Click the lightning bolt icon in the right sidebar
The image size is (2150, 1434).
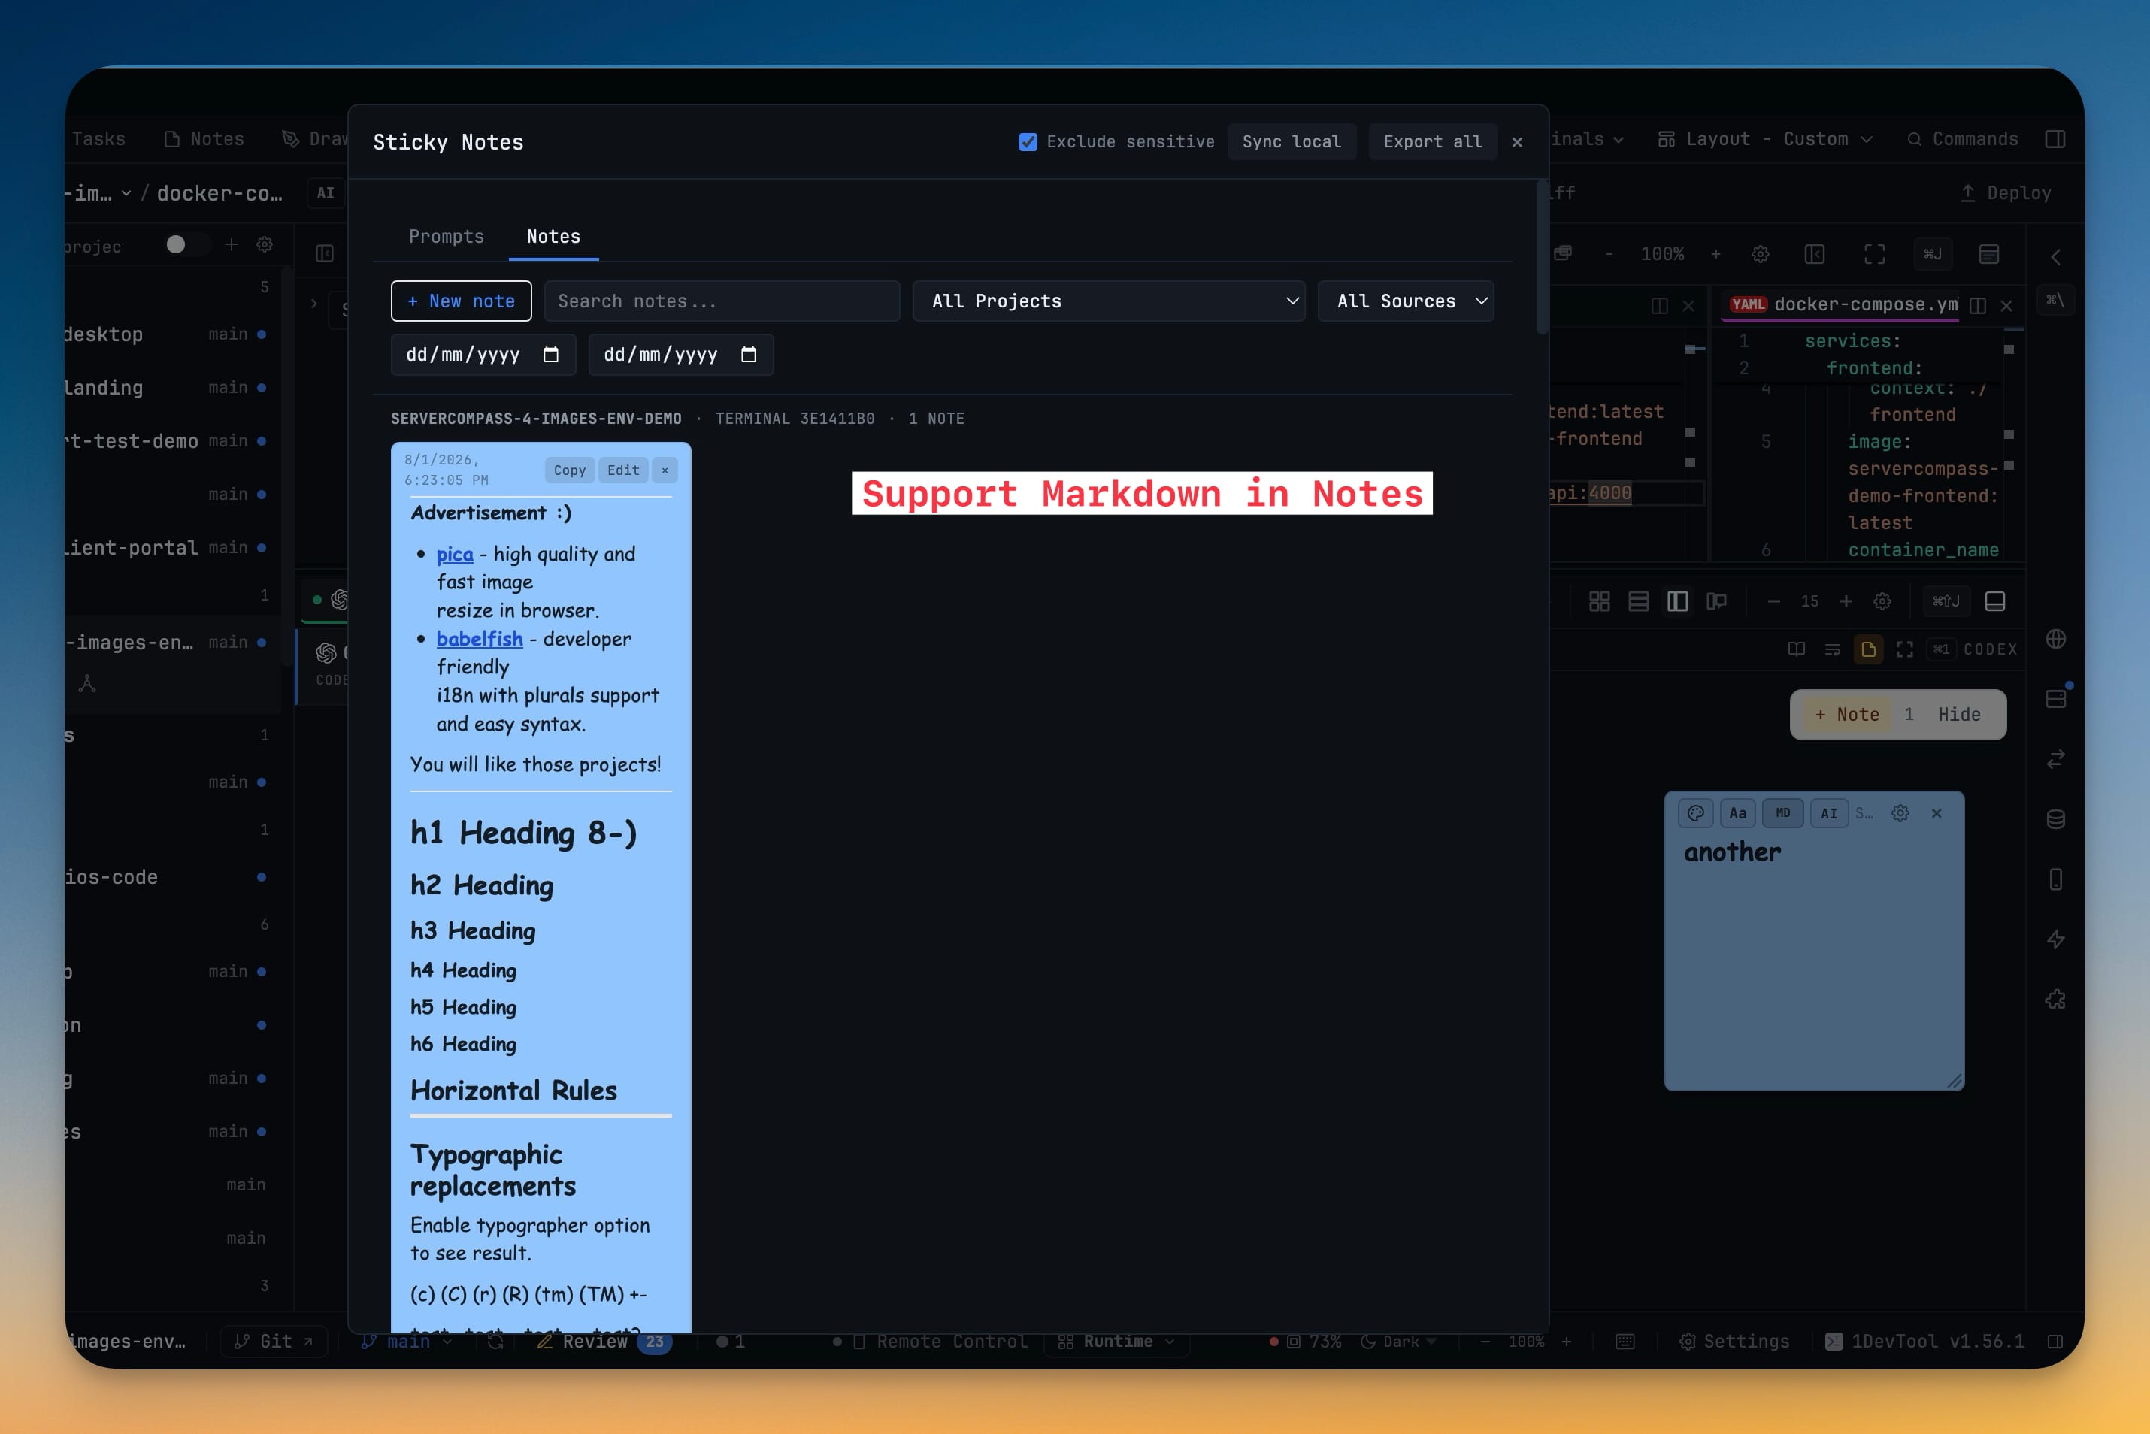[x=2056, y=939]
